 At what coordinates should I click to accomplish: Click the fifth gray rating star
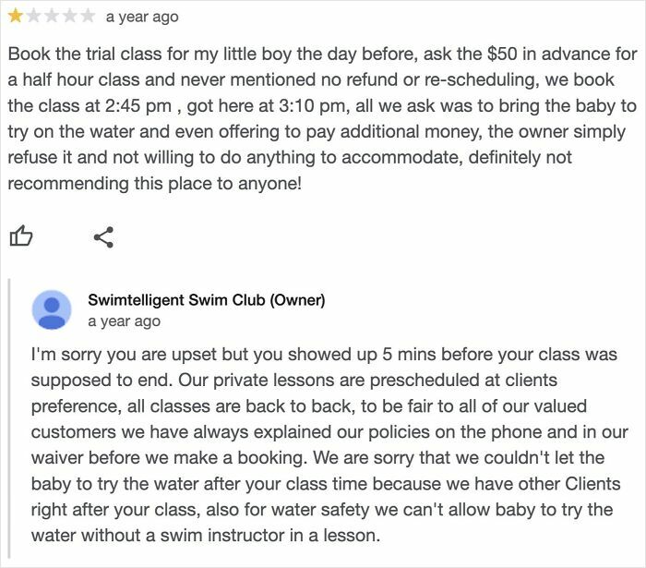tap(89, 16)
